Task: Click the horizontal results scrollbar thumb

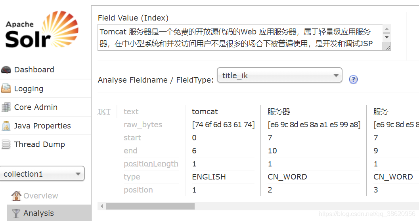Action: click(x=150, y=206)
